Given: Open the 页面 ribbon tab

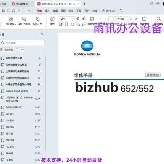Looking at the screenshot, I should 63,11.
